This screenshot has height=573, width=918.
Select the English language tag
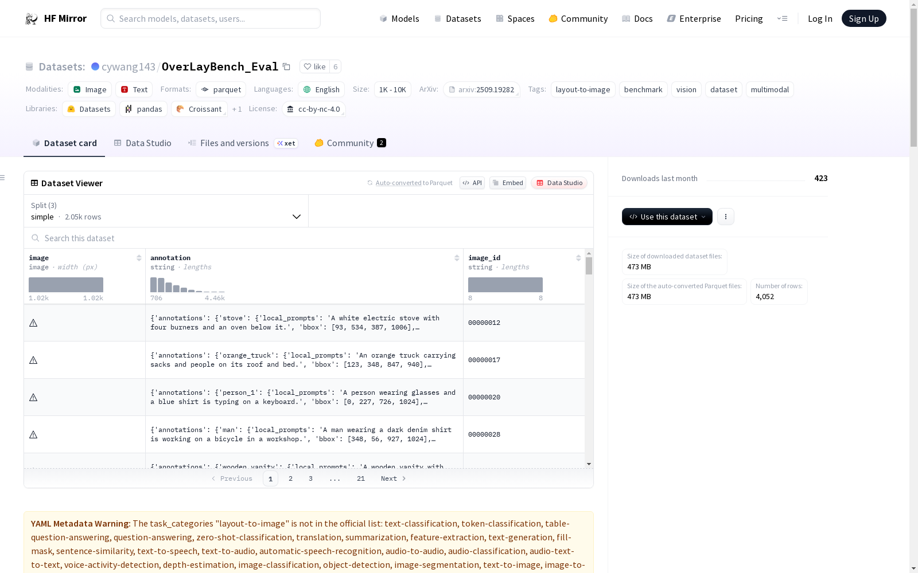321,89
